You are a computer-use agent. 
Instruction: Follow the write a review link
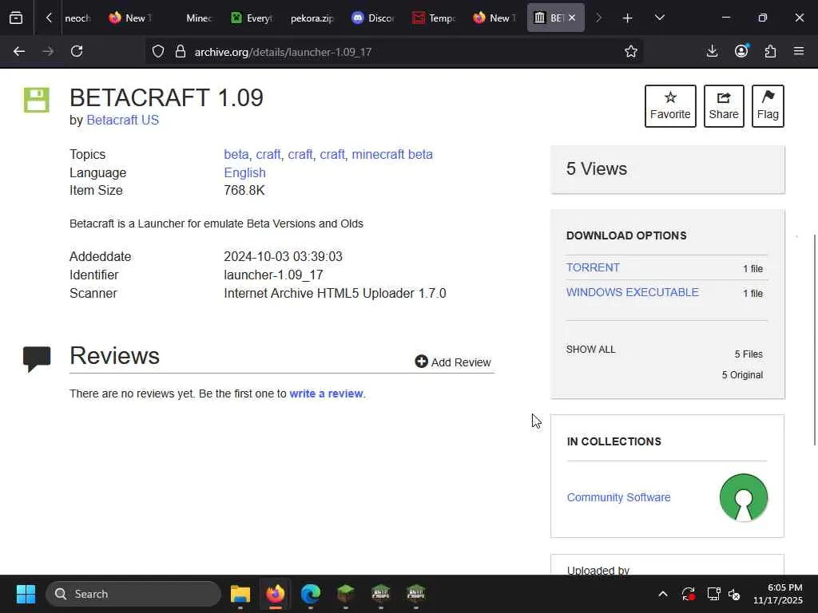coord(326,394)
